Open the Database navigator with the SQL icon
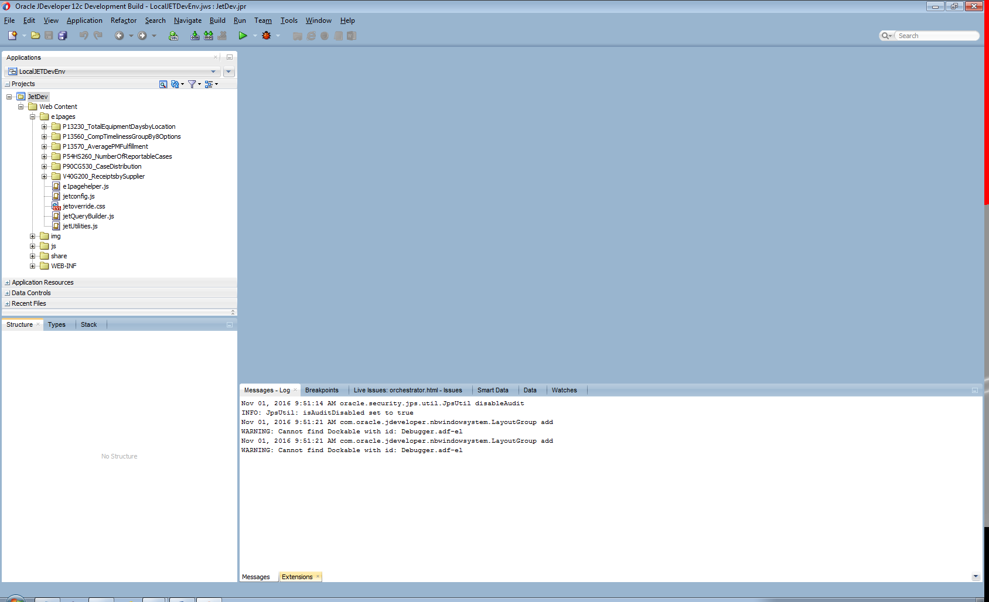The height and width of the screenshot is (602, 989). coord(173,36)
